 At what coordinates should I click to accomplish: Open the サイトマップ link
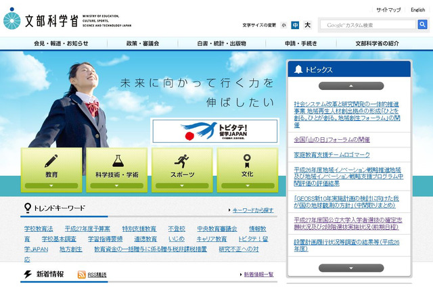tap(388, 10)
